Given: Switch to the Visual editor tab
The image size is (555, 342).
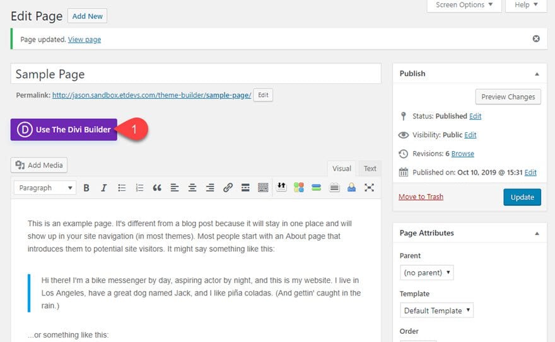Looking at the screenshot, I should [342, 168].
